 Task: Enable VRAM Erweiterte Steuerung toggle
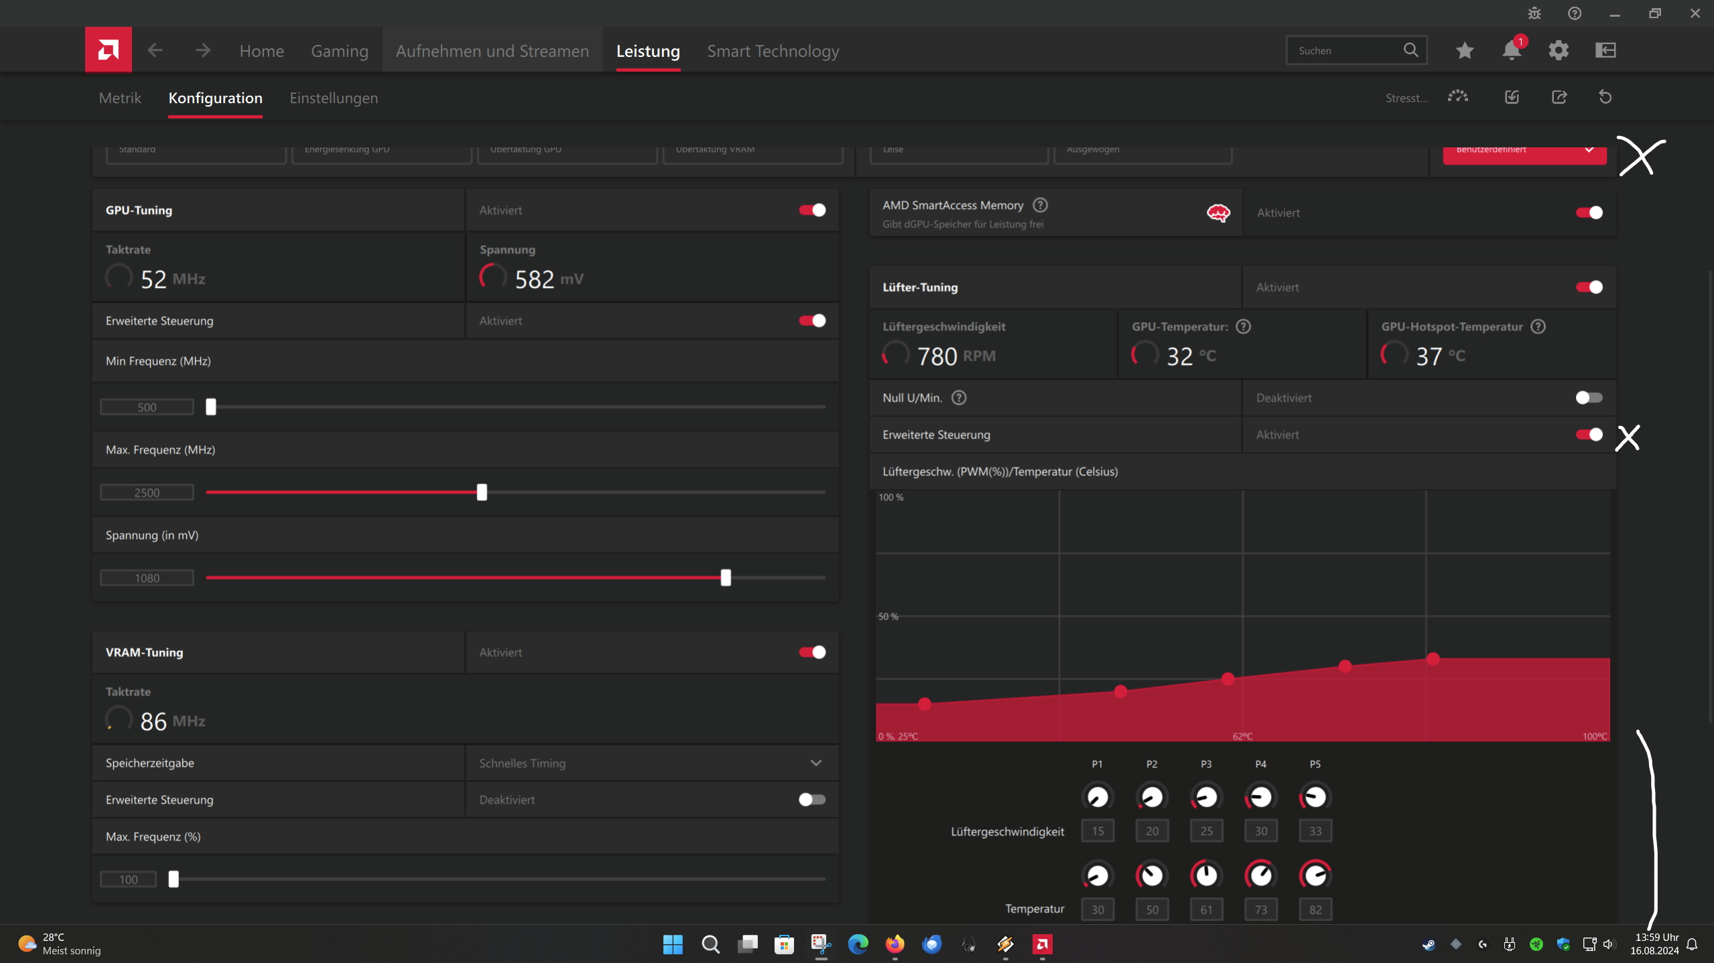pyautogui.click(x=812, y=800)
